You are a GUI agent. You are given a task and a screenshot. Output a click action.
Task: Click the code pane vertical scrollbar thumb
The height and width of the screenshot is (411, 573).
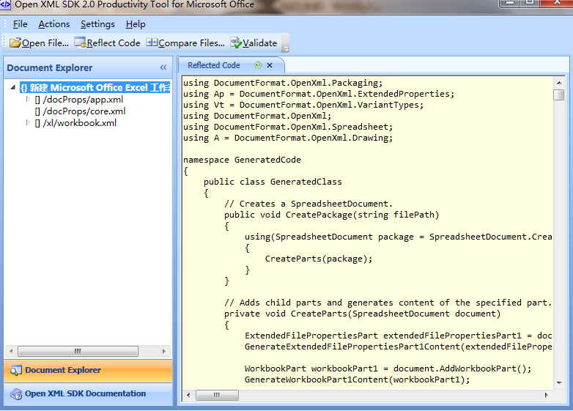[x=559, y=95]
